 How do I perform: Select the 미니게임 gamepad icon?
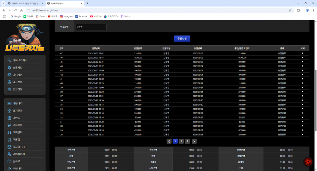(9, 75)
